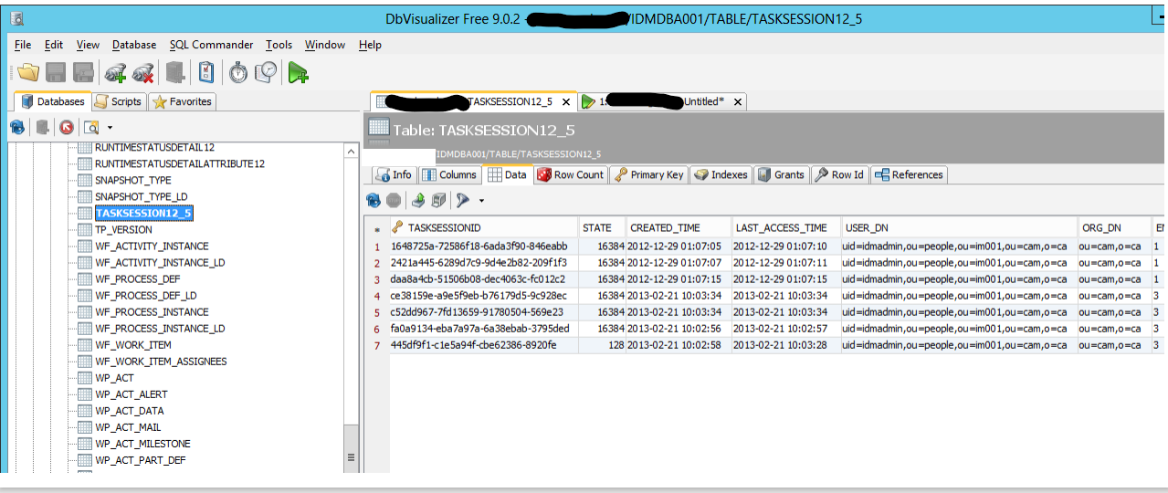Open the File menu
The image size is (1168, 493).
click(23, 45)
